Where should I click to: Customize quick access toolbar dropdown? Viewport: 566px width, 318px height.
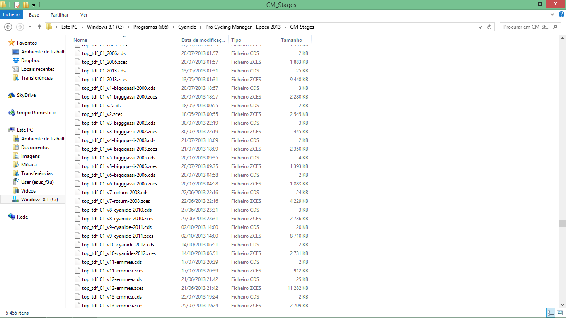(34, 5)
